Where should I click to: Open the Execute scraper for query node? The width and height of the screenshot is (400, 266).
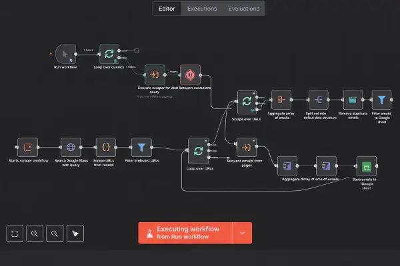tap(155, 74)
